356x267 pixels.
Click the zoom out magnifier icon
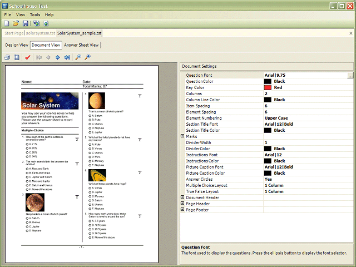point(78,57)
